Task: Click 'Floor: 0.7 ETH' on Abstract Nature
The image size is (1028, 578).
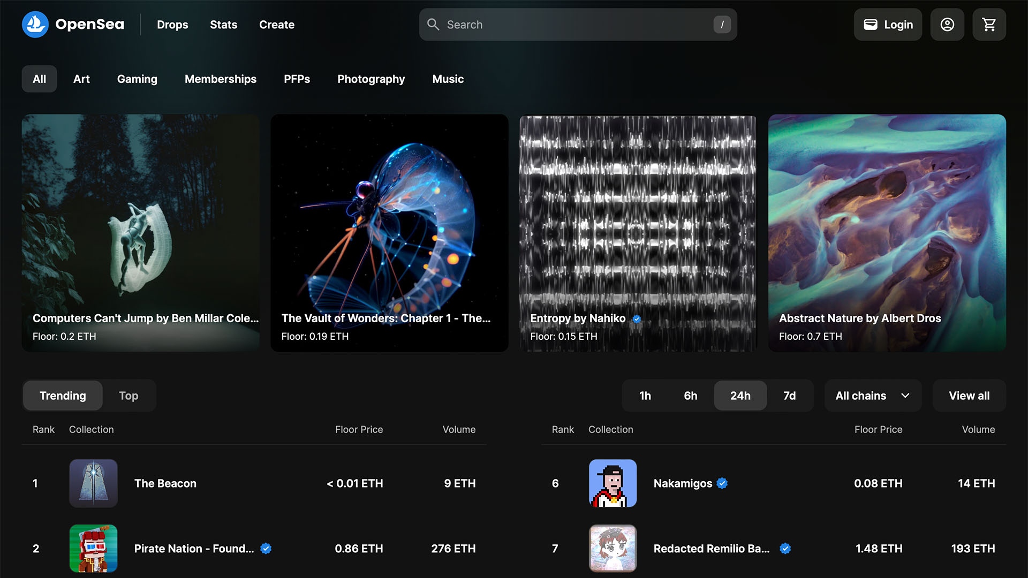Action: tap(811, 336)
